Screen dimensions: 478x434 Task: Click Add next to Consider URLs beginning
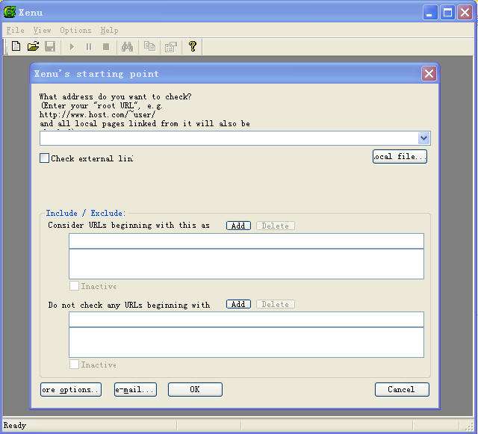click(238, 226)
